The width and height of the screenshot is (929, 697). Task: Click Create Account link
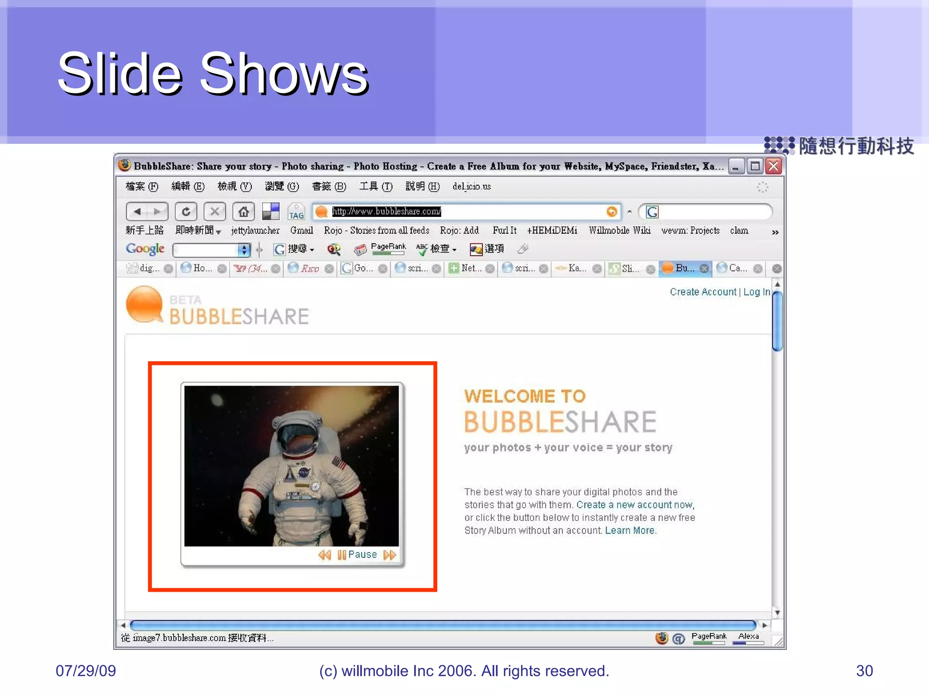click(703, 292)
